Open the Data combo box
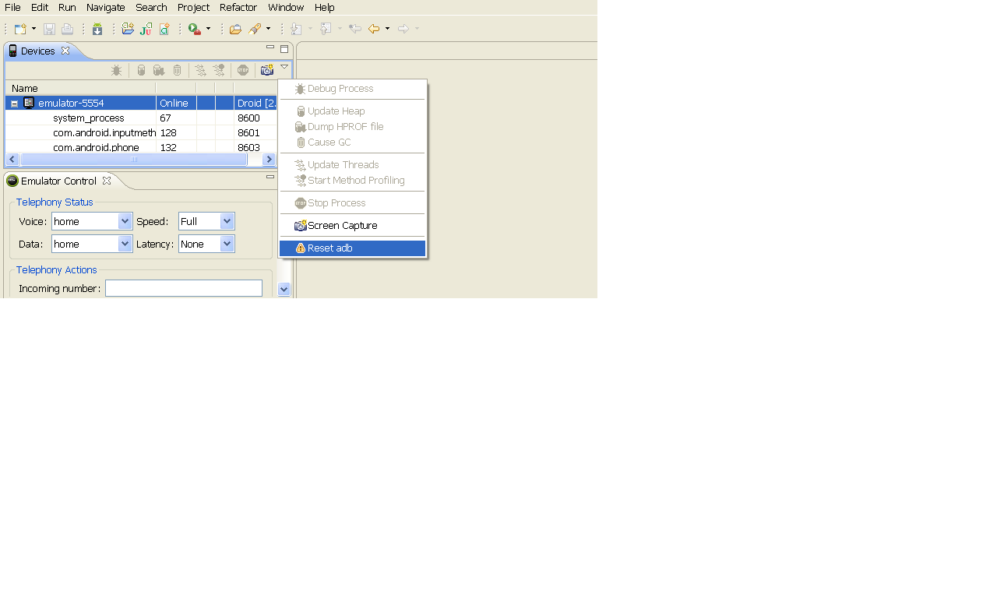 pos(92,244)
